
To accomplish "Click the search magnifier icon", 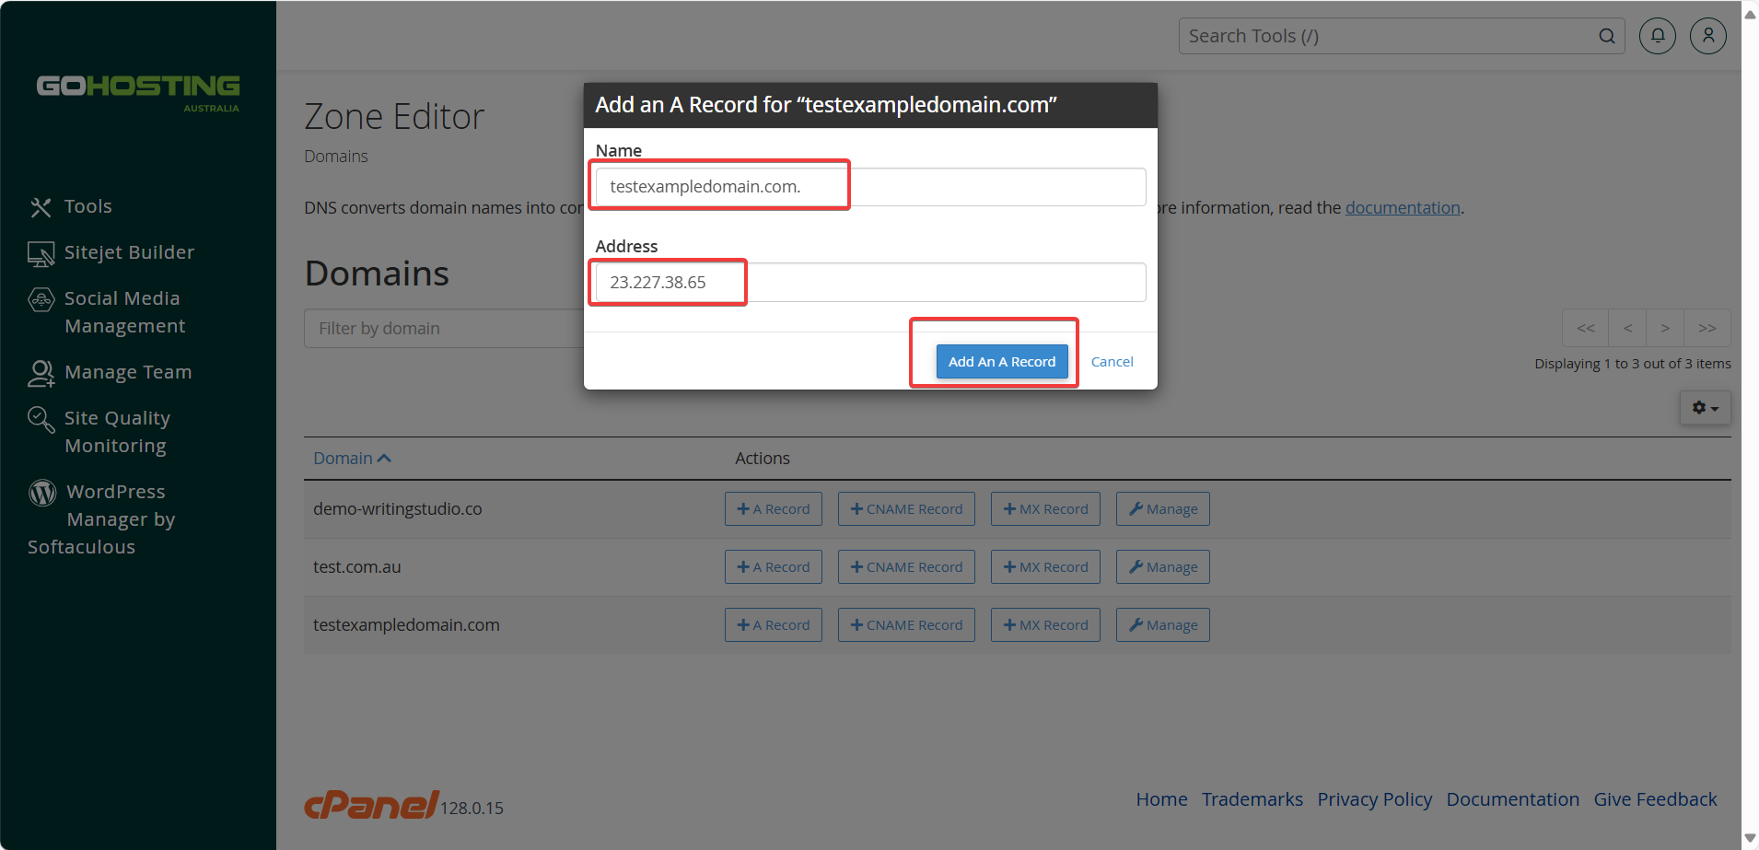I will (x=1606, y=36).
